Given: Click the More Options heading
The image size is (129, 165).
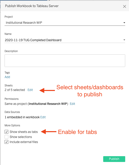Looking at the screenshot, I should click(x=12, y=125).
